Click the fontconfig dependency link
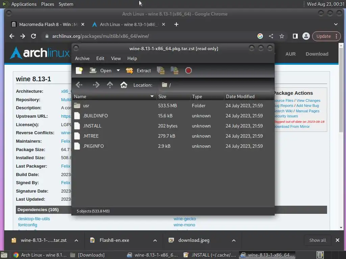 (28, 225)
